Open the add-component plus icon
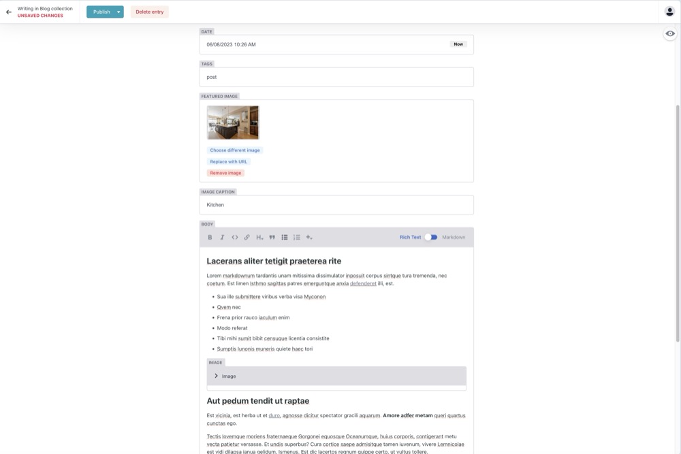The image size is (681, 454). pos(308,237)
